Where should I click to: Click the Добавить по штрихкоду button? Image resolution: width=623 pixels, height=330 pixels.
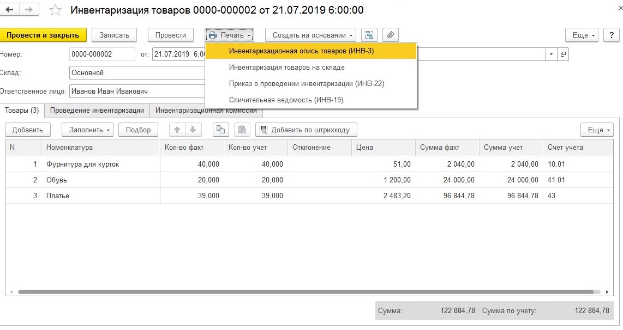[307, 130]
